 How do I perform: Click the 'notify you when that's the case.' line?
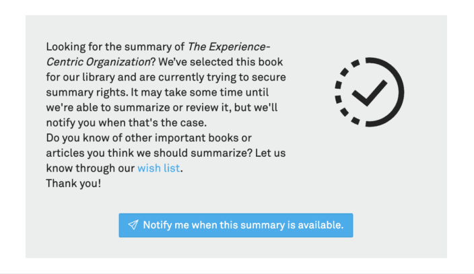click(127, 123)
